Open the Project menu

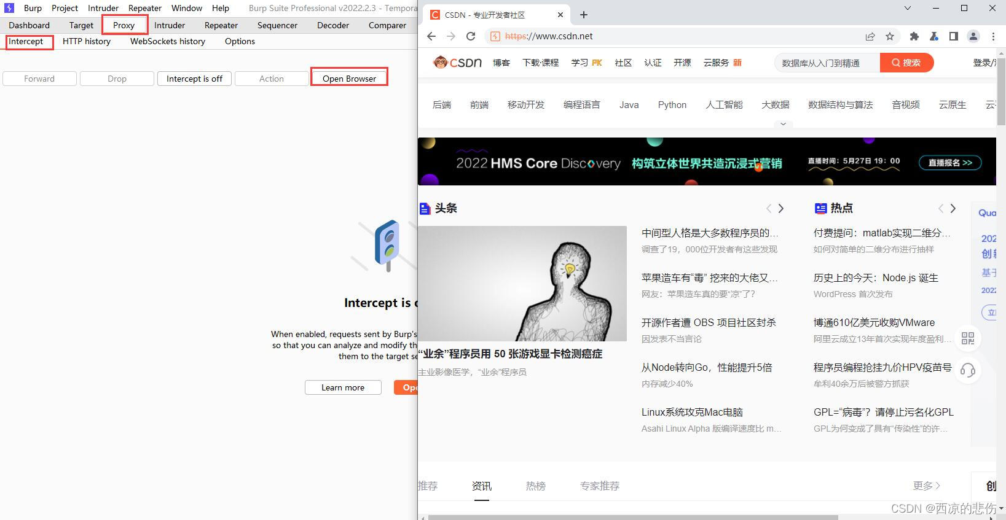point(65,8)
